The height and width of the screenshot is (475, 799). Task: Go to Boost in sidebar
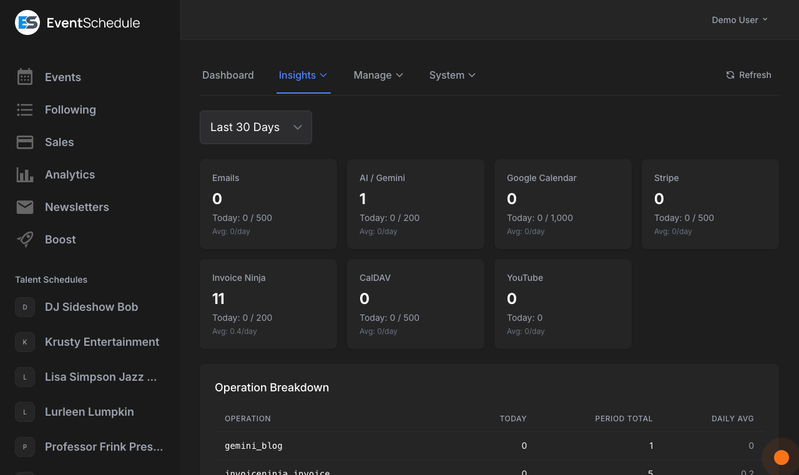(61, 240)
